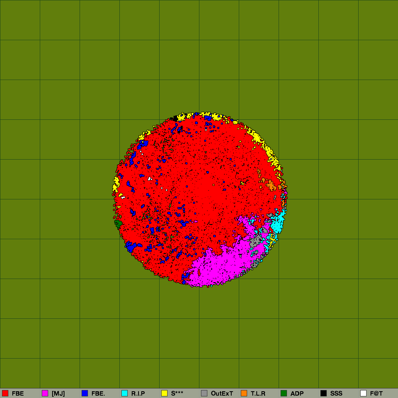Click the gray OutExT legend swatch
398x398 pixels.
(x=204, y=393)
